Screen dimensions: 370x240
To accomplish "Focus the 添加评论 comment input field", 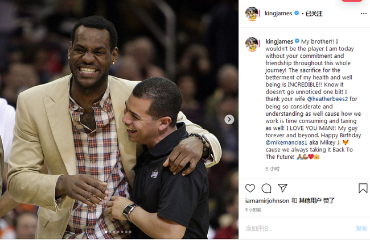I will tap(298, 228).
